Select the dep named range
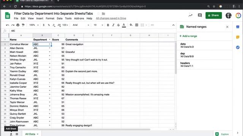Image resolution: width=243 pixels, height=136 pixels. click(x=204, y=55)
